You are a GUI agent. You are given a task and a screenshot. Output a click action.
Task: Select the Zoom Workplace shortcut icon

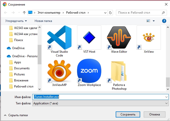pos(89,71)
